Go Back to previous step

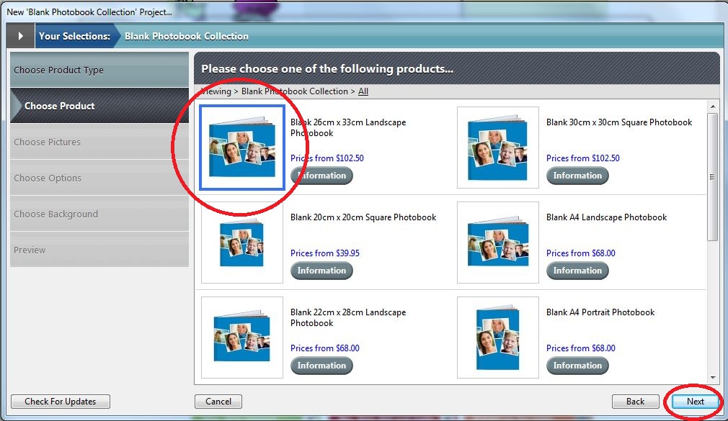[635, 402]
